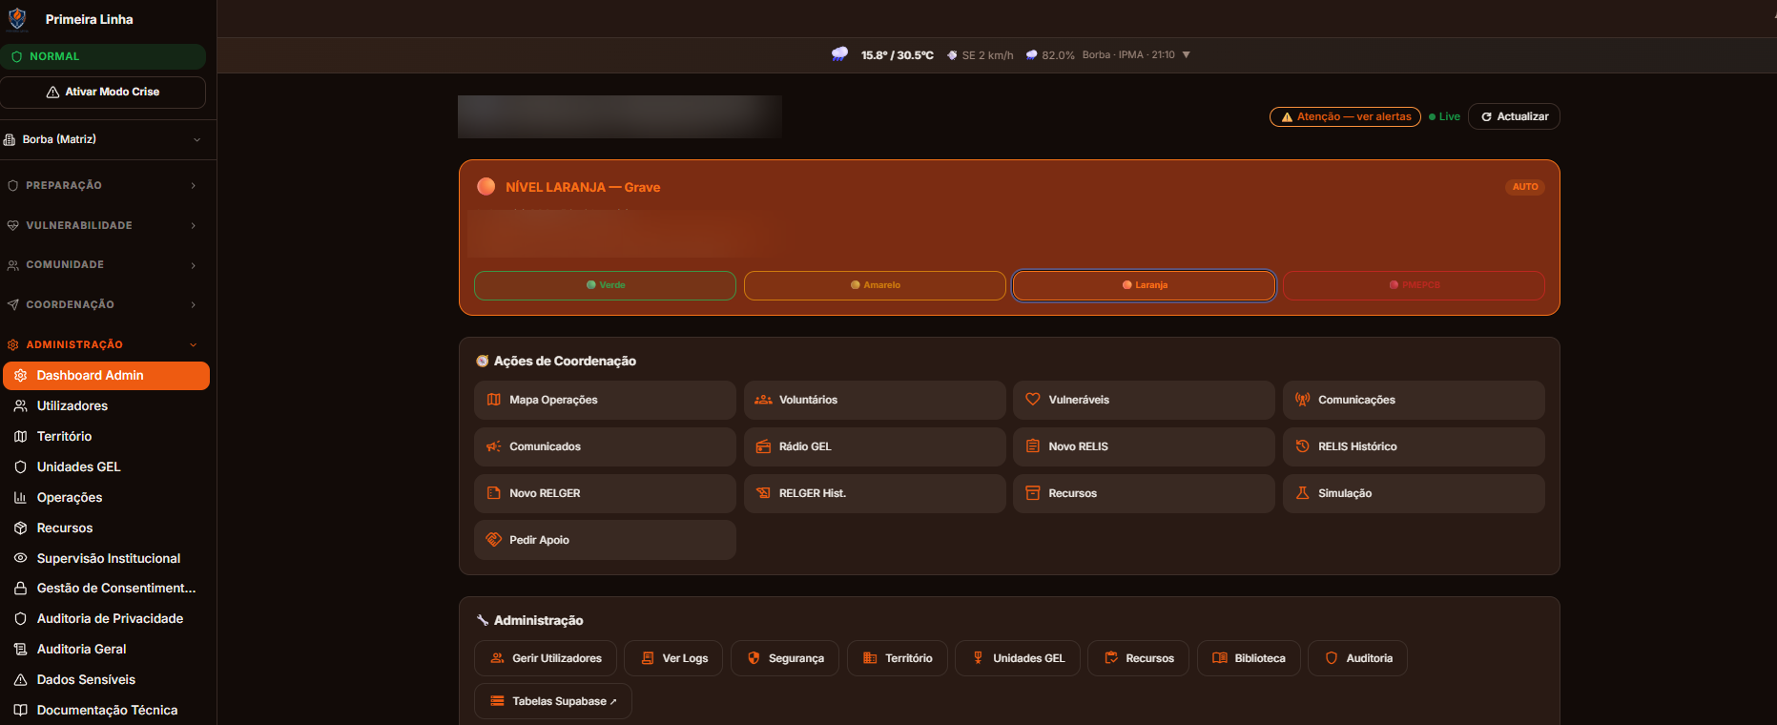Click the Comunicações antenna icon
This screenshot has width=1777, height=725.
click(x=1302, y=400)
